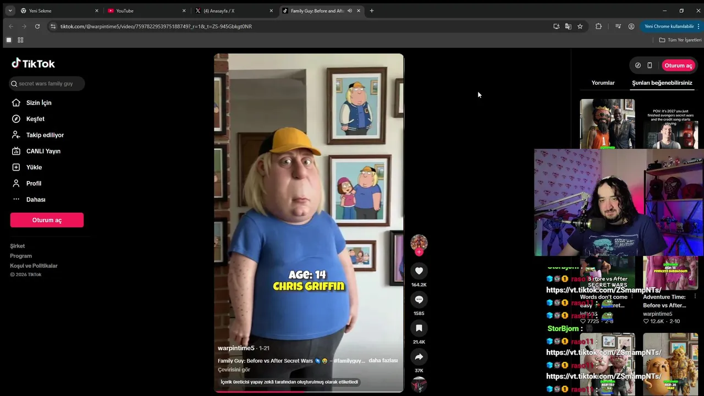Expand Koşul ve Politikalar section
Image resolution: width=704 pixels, height=396 pixels.
coord(34,266)
